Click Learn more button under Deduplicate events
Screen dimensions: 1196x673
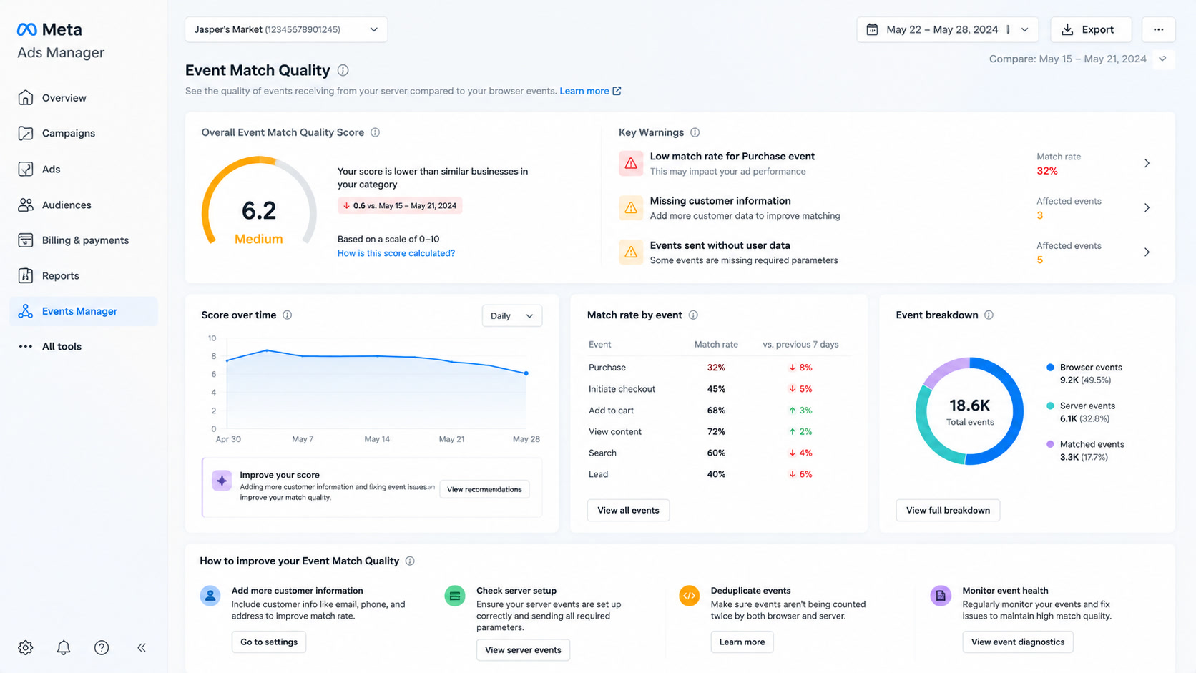pos(742,642)
